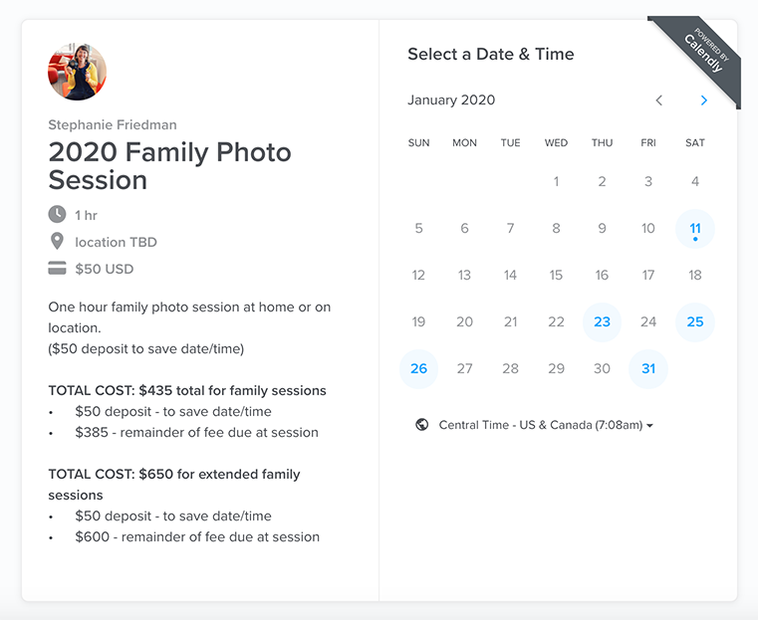Click the January 2020 month label
This screenshot has height=620, width=758.
[451, 101]
